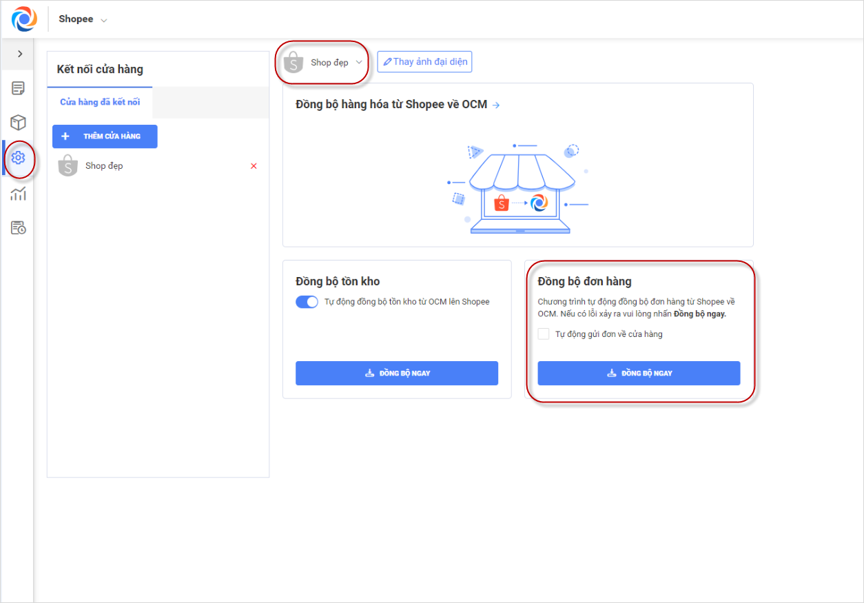Remove Shop đẹp with red X
This screenshot has width=864, height=603.
[254, 166]
